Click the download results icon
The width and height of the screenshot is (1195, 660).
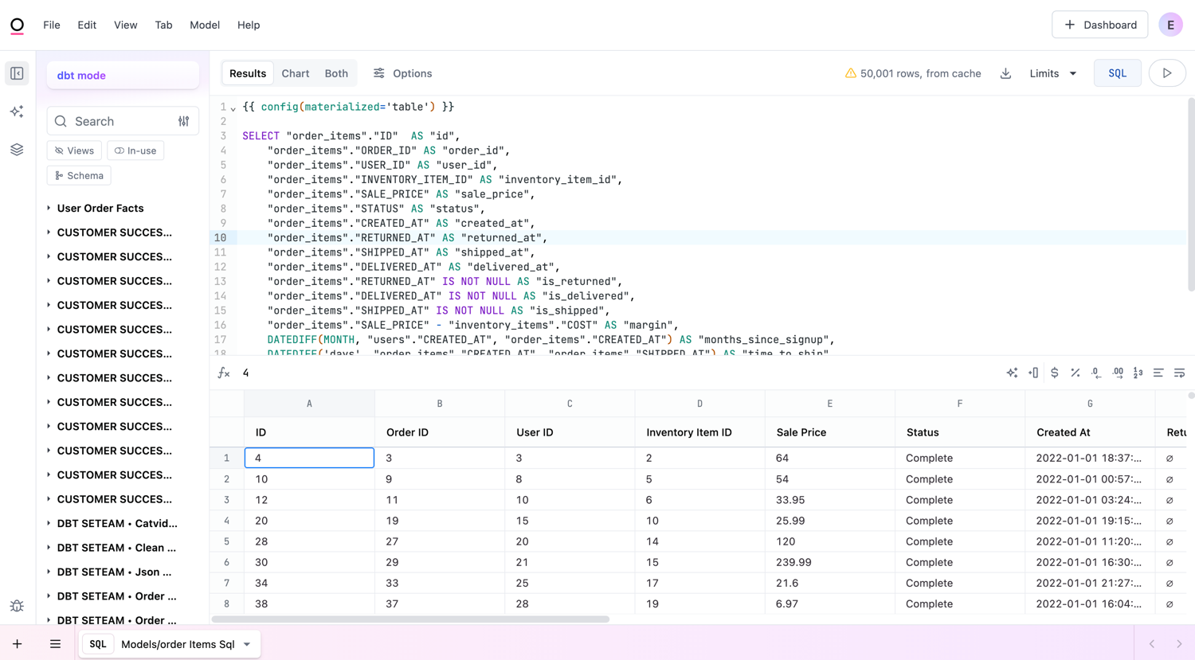click(1005, 73)
